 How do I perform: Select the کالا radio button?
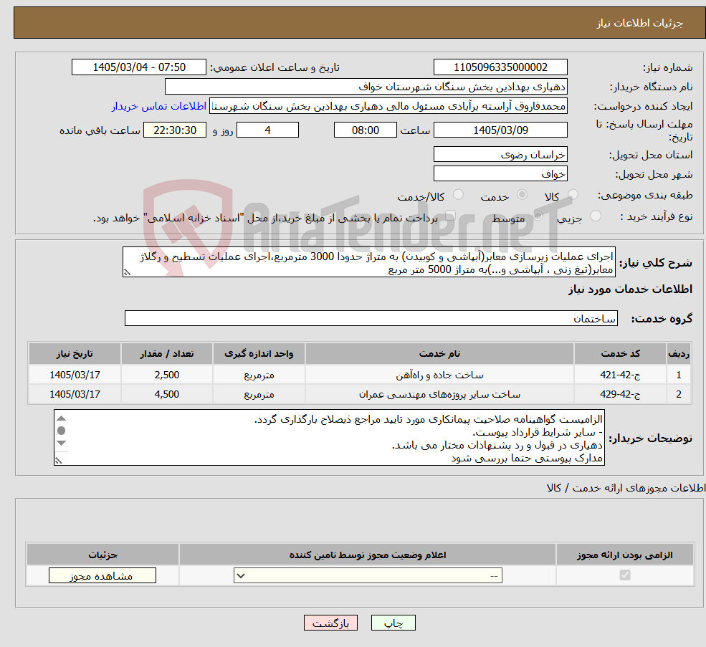(573, 194)
